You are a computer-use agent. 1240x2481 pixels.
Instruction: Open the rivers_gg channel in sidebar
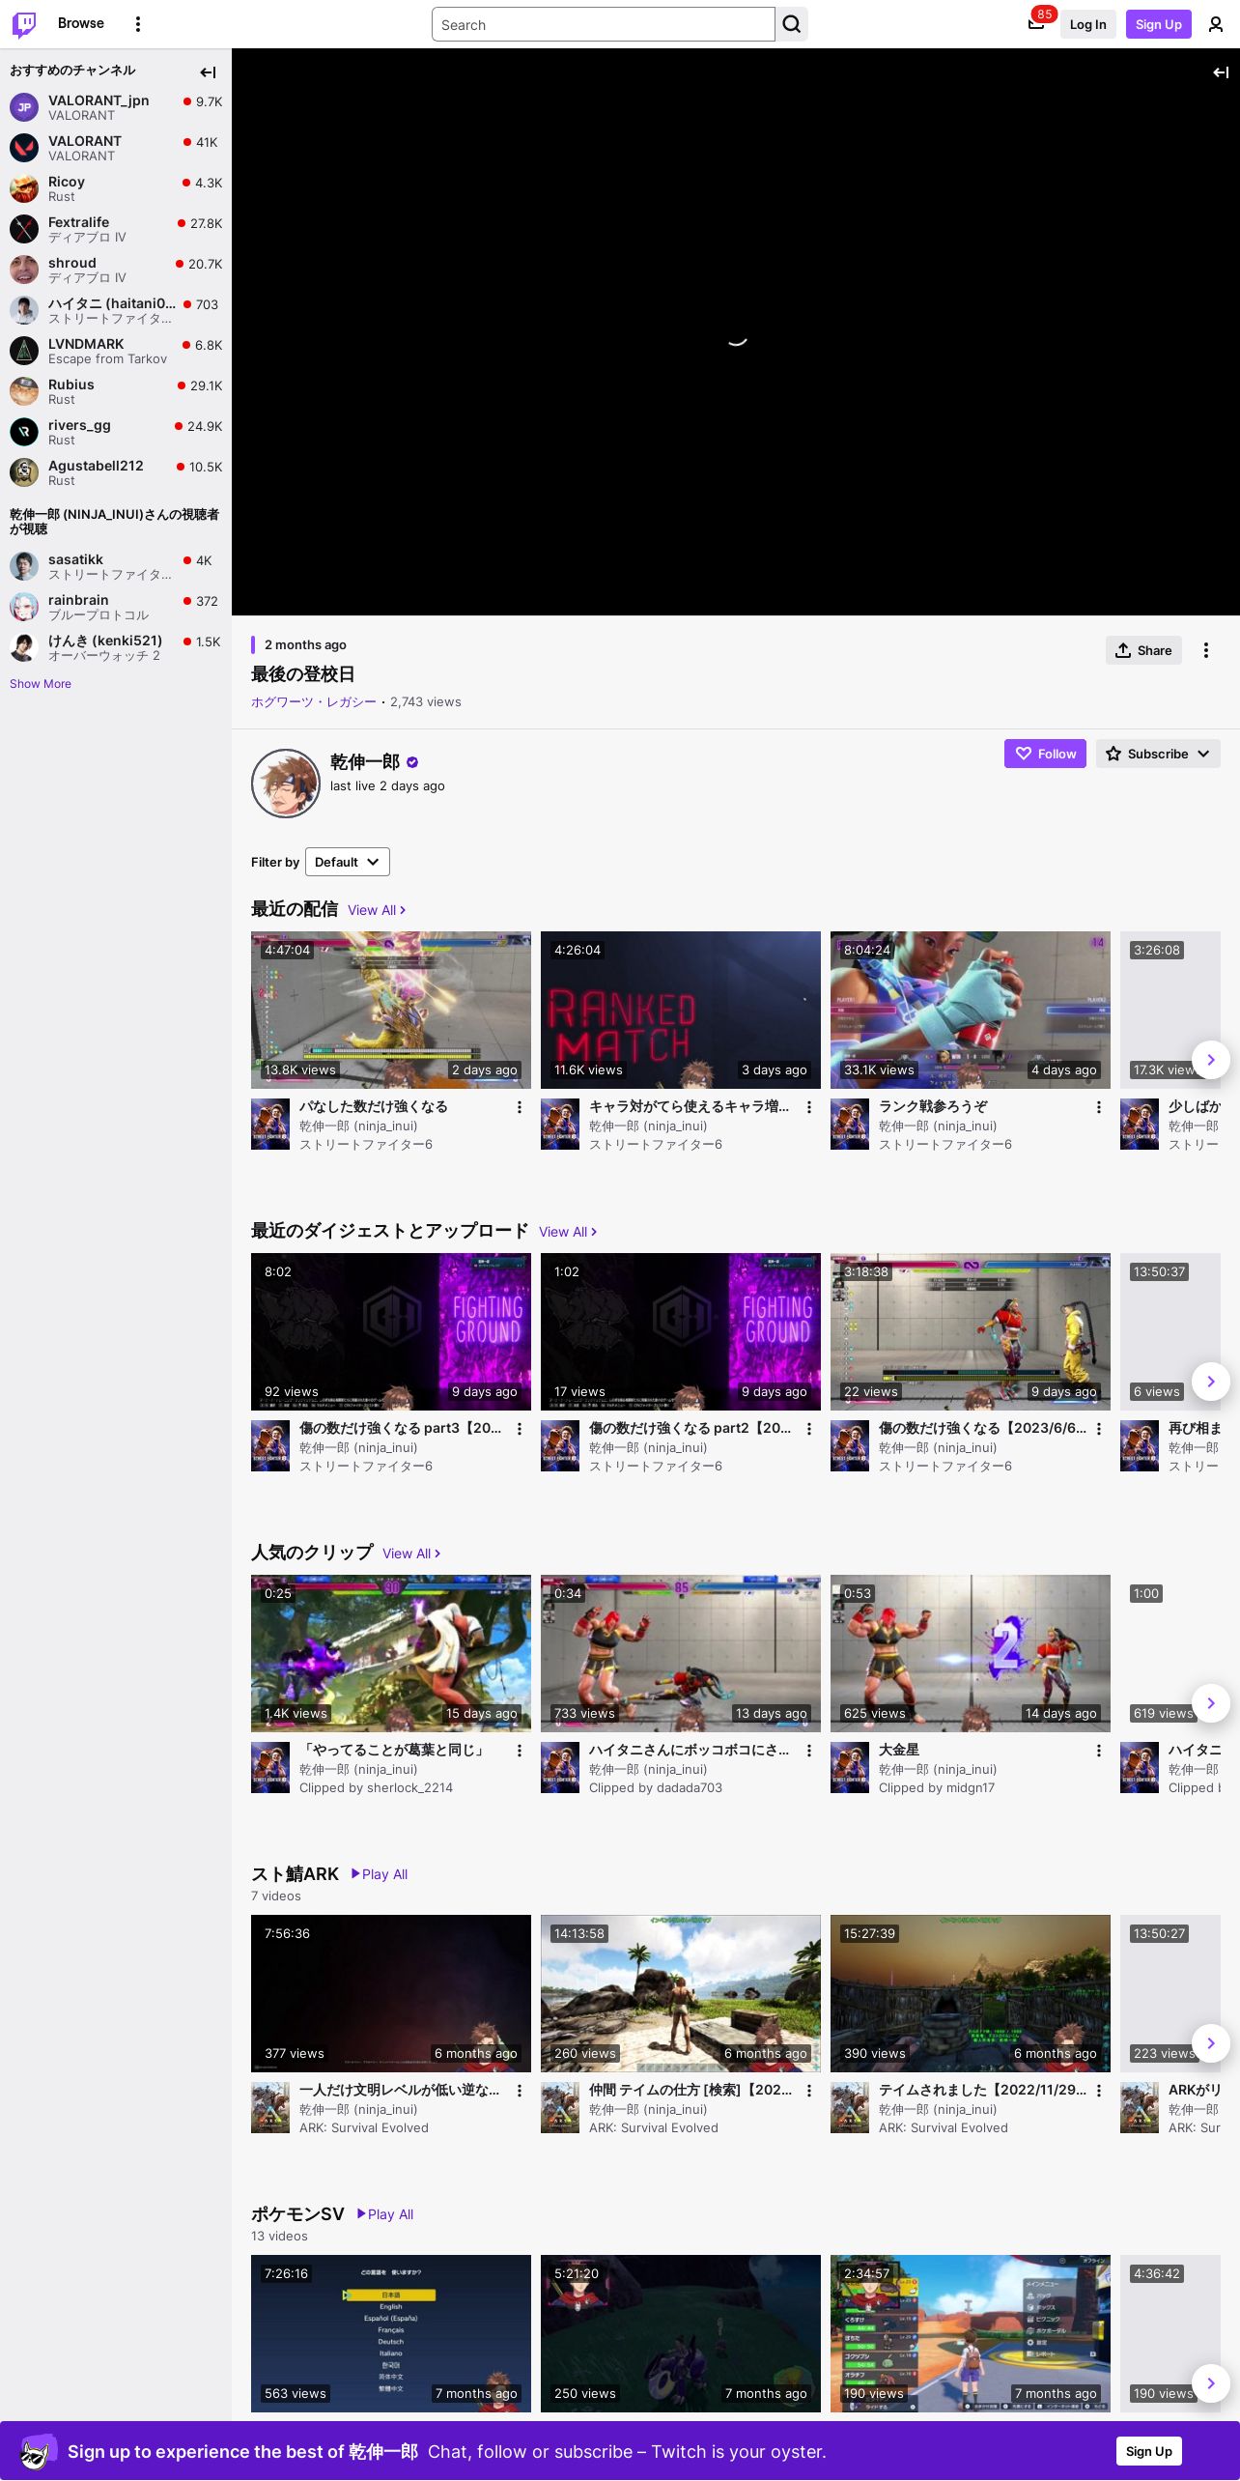click(116, 432)
